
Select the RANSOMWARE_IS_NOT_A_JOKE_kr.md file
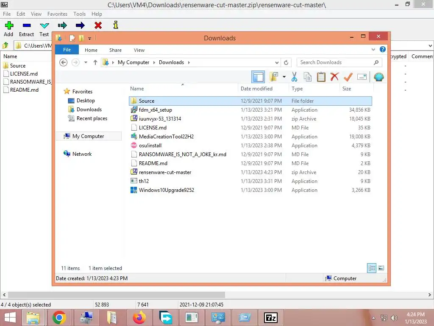(x=250, y=155)
